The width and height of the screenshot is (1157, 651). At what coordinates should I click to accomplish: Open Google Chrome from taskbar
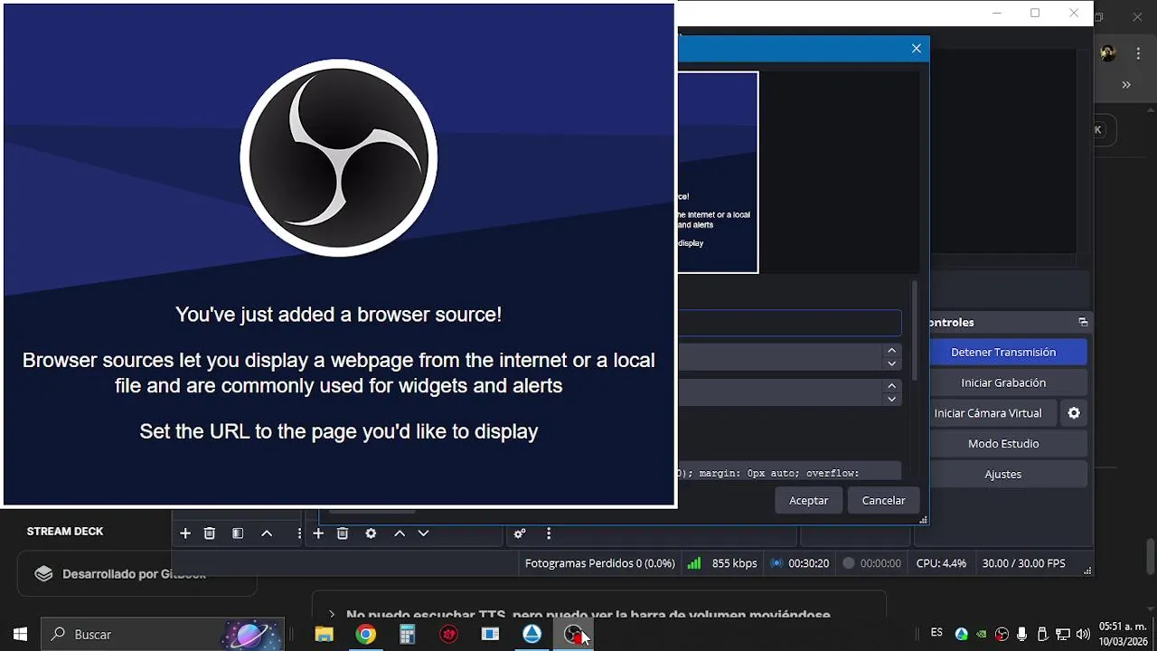click(x=365, y=635)
